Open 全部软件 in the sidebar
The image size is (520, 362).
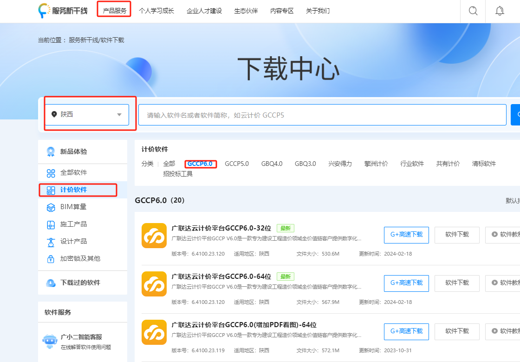[83, 172]
